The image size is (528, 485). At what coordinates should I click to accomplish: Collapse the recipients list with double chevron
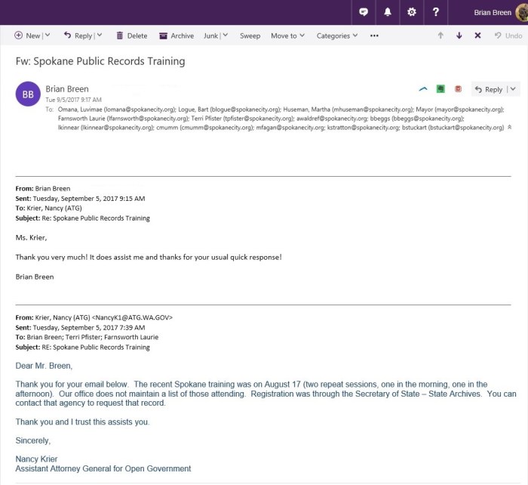pyautogui.click(x=510, y=128)
